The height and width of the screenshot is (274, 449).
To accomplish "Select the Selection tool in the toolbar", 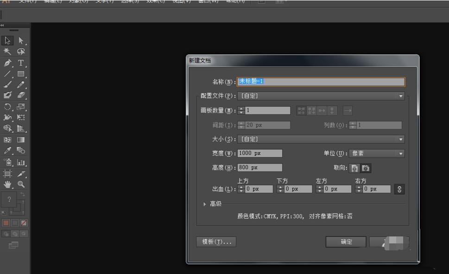I will 7,41.
